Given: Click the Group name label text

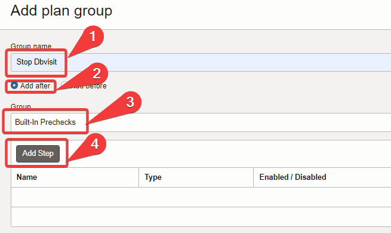Looking at the screenshot, I should [31, 46].
